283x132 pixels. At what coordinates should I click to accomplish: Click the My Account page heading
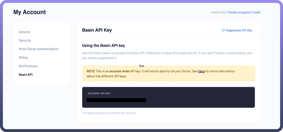pyautogui.click(x=30, y=12)
